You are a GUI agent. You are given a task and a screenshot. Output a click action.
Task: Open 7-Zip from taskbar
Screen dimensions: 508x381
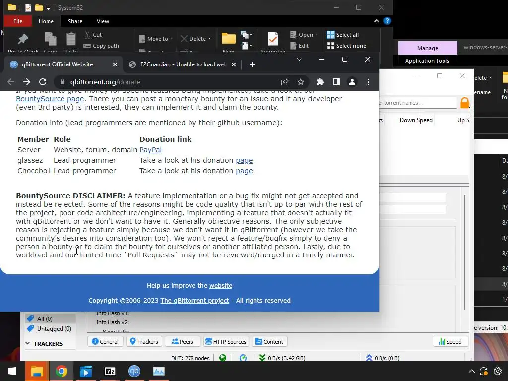tap(110, 371)
